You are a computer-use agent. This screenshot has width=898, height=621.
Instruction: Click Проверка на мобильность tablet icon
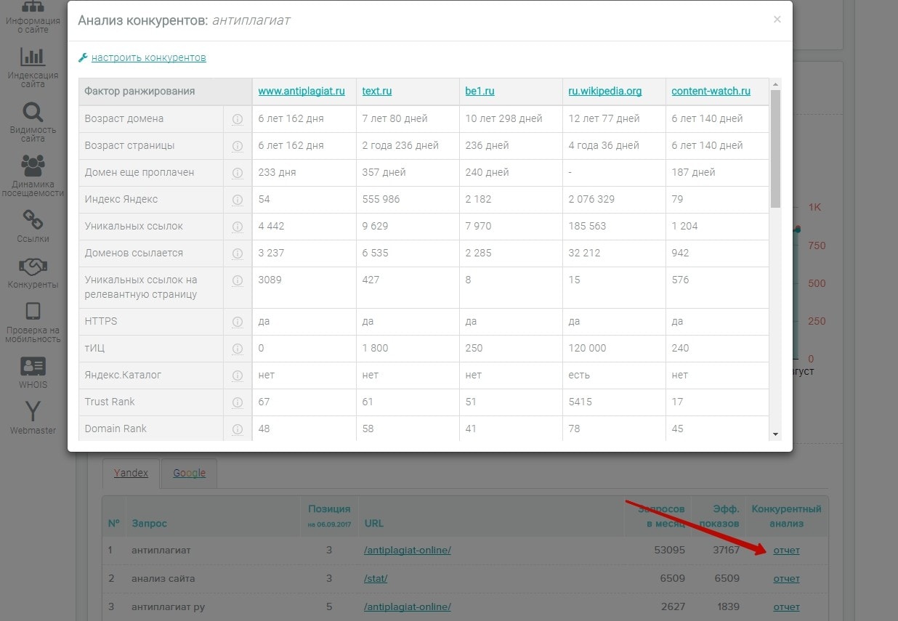[33, 312]
